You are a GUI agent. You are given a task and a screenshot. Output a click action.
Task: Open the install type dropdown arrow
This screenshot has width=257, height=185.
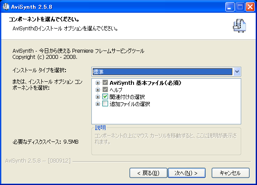pyautogui.click(x=237, y=72)
